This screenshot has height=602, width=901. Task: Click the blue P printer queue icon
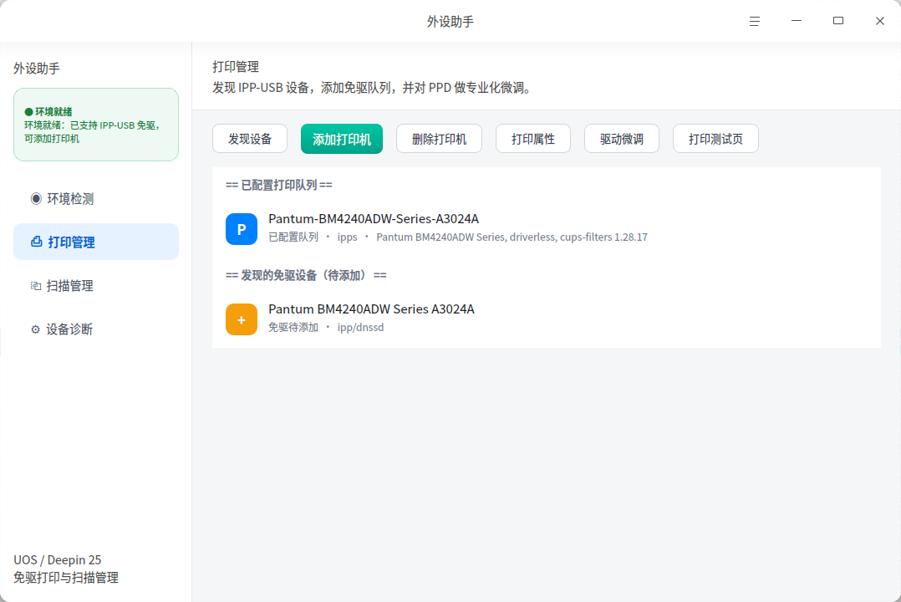pyautogui.click(x=242, y=229)
